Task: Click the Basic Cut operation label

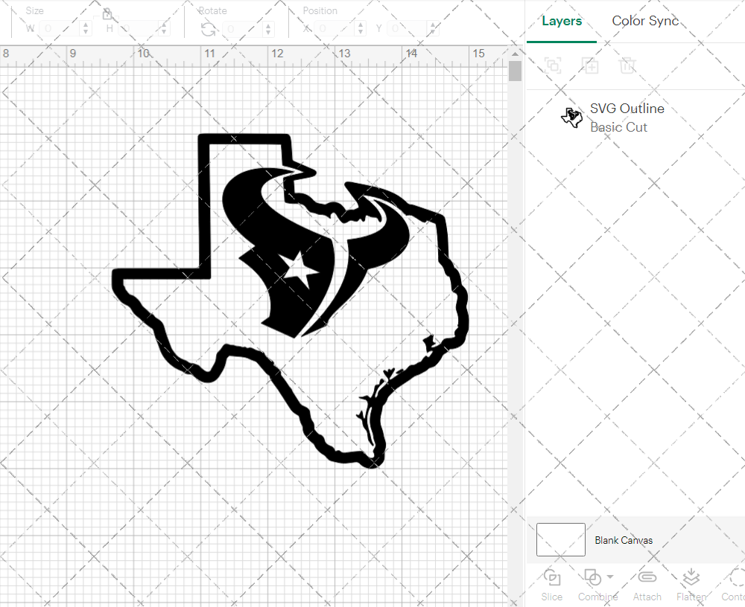Action: click(x=618, y=127)
